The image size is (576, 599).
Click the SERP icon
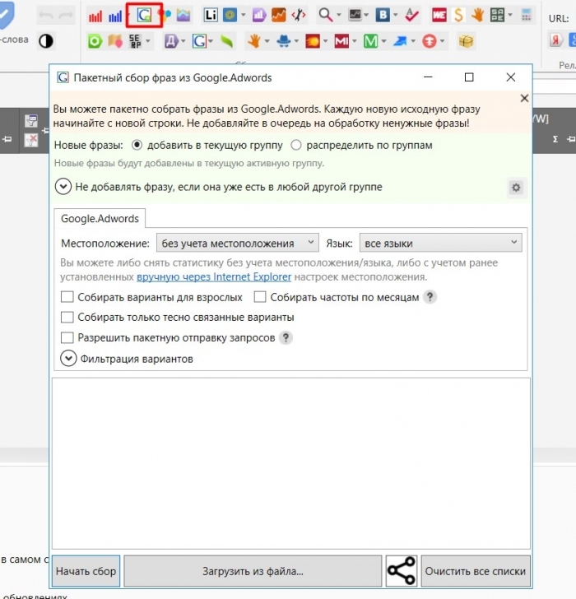(x=135, y=41)
